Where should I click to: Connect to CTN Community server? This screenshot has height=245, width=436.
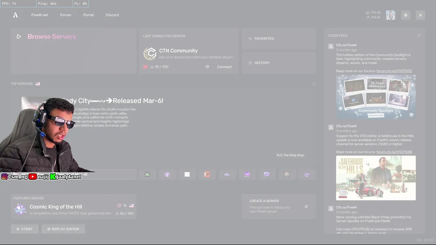coord(224,67)
